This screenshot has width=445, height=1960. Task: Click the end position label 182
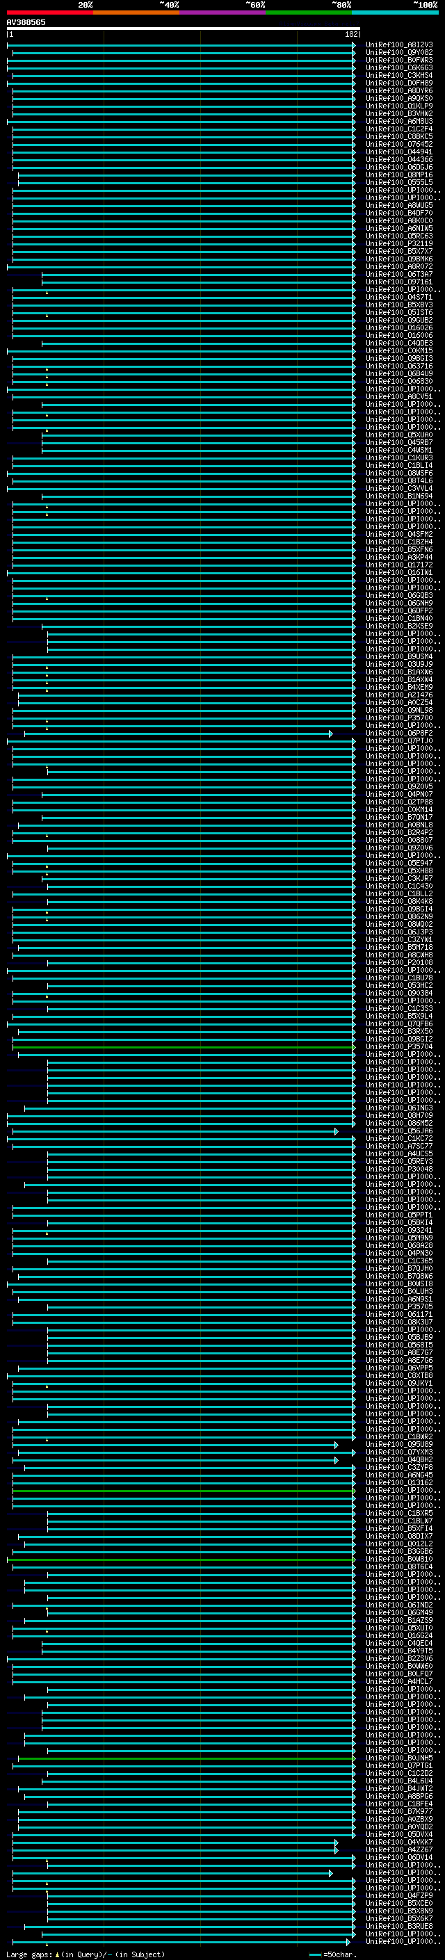tap(353, 34)
